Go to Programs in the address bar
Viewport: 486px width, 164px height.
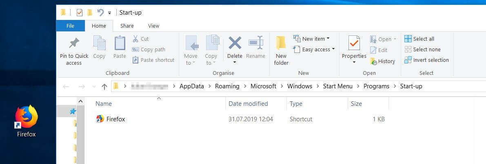[376, 87]
